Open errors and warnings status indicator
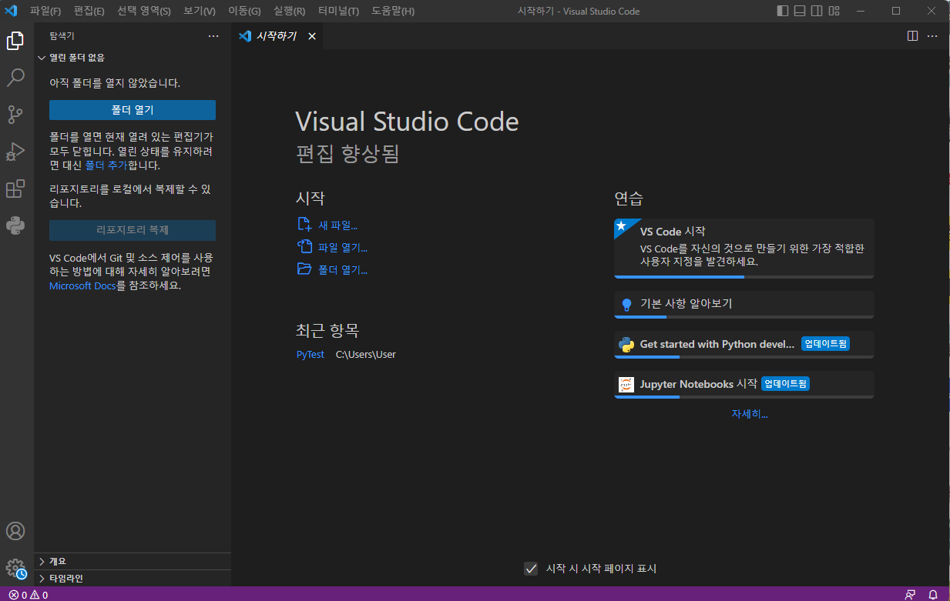 point(29,595)
